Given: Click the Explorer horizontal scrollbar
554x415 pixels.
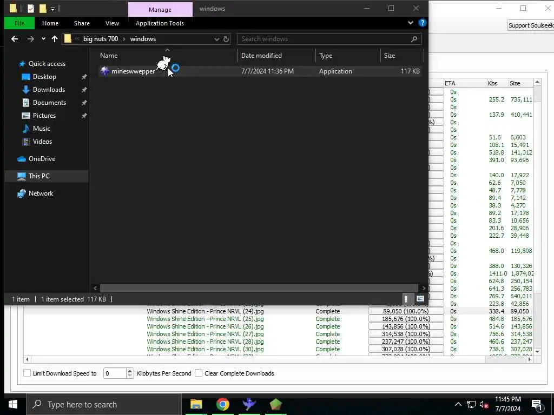Looking at the screenshot, I should coord(259,288).
